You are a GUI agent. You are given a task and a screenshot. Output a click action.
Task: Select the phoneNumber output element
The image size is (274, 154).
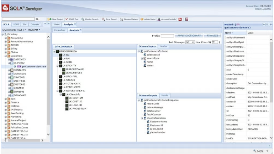tap(158, 133)
